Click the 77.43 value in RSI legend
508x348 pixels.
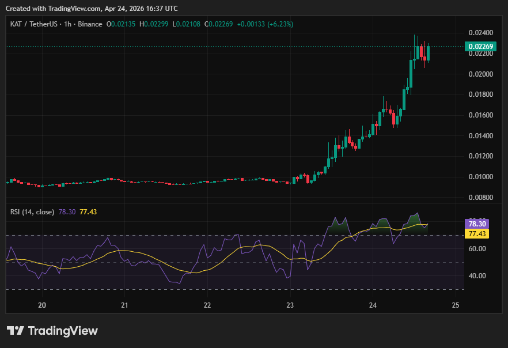[x=88, y=212]
